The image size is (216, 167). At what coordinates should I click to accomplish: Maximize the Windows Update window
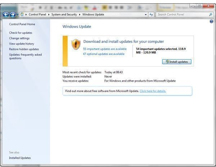199,6
